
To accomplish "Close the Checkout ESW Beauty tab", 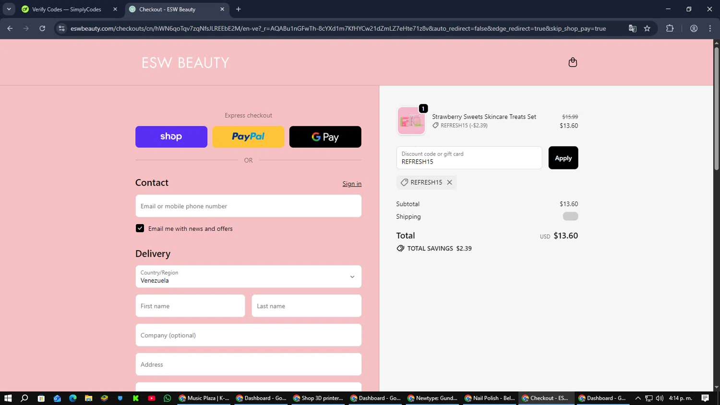I will [x=222, y=9].
